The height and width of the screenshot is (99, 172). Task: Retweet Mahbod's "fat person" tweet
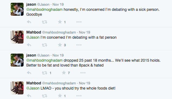tap(44, 45)
